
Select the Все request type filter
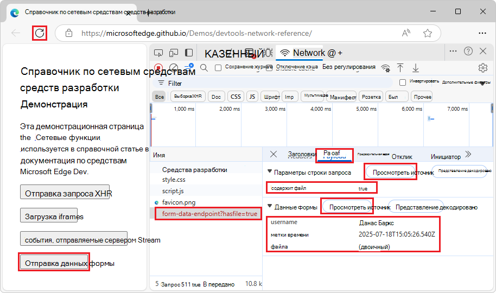tap(160, 97)
